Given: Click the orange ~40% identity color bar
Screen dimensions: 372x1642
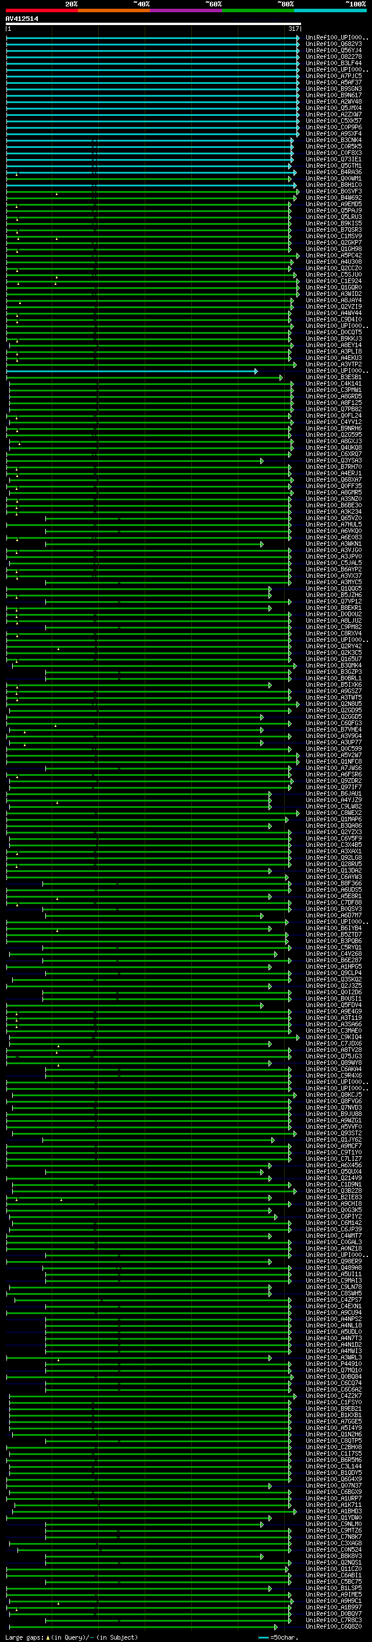Looking at the screenshot, I should coord(114,10).
